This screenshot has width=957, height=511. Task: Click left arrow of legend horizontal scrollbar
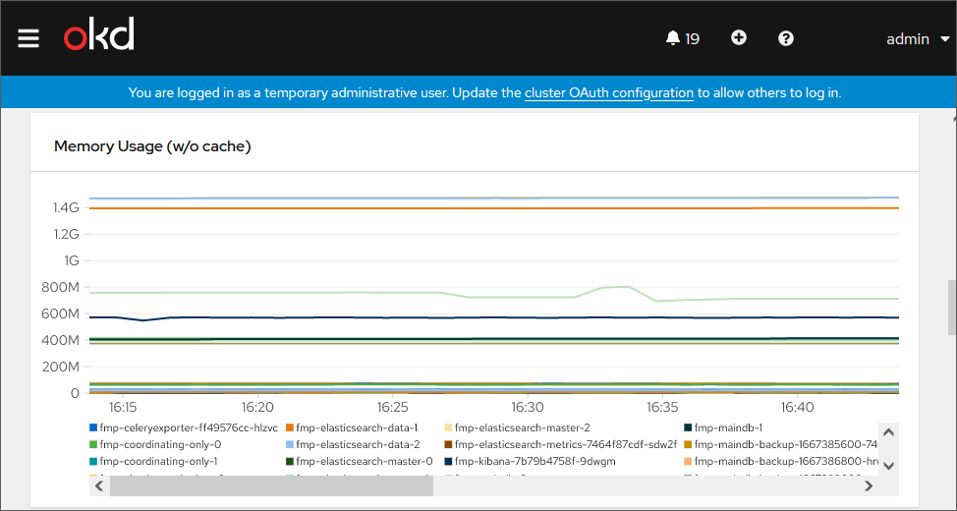(x=98, y=485)
